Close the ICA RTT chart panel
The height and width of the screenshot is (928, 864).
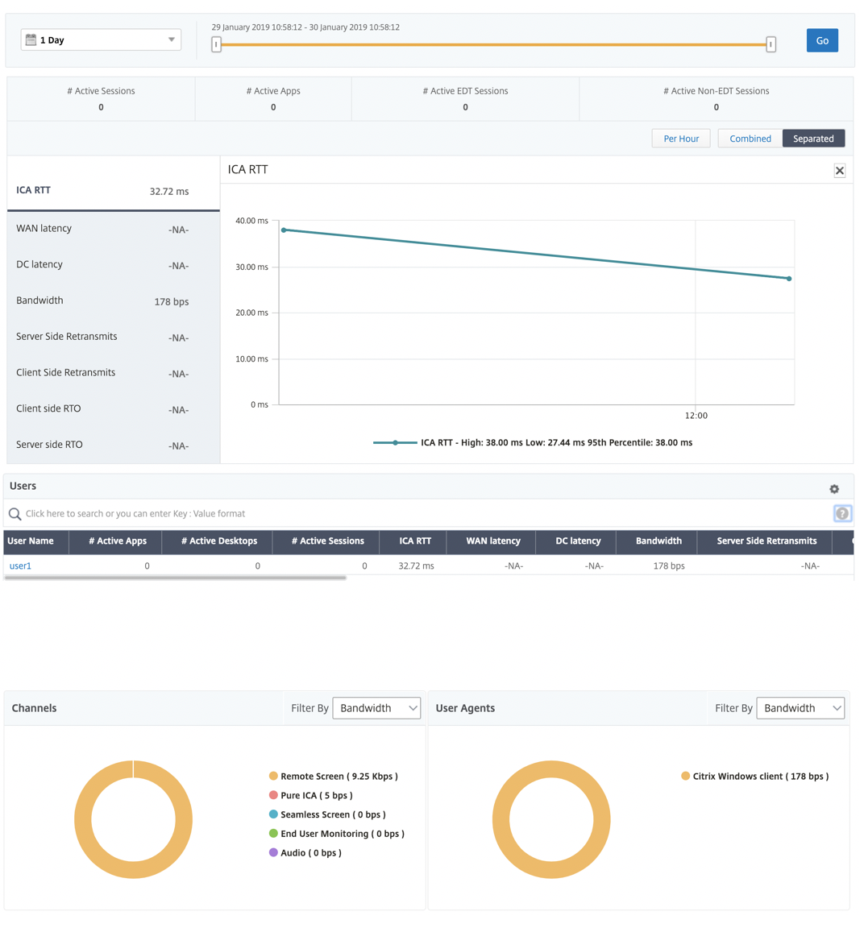(839, 171)
